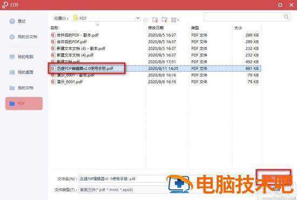Open the view layout options dropdown
Screen dimensions: 297x200
pyautogui.click(x=175, y=20)
